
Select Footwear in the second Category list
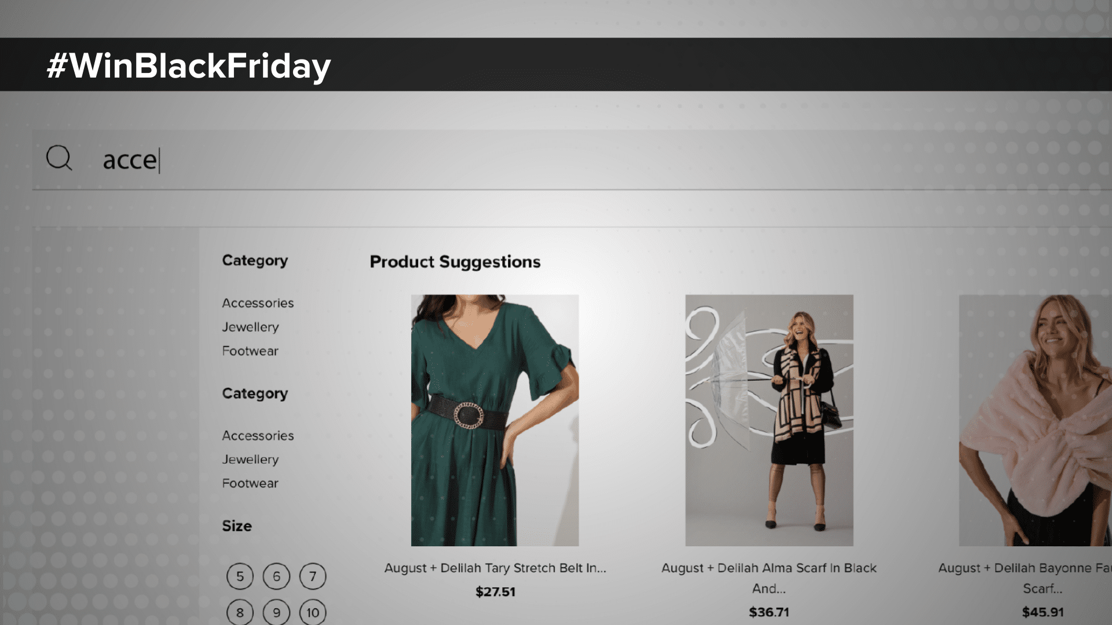point(250,483)
